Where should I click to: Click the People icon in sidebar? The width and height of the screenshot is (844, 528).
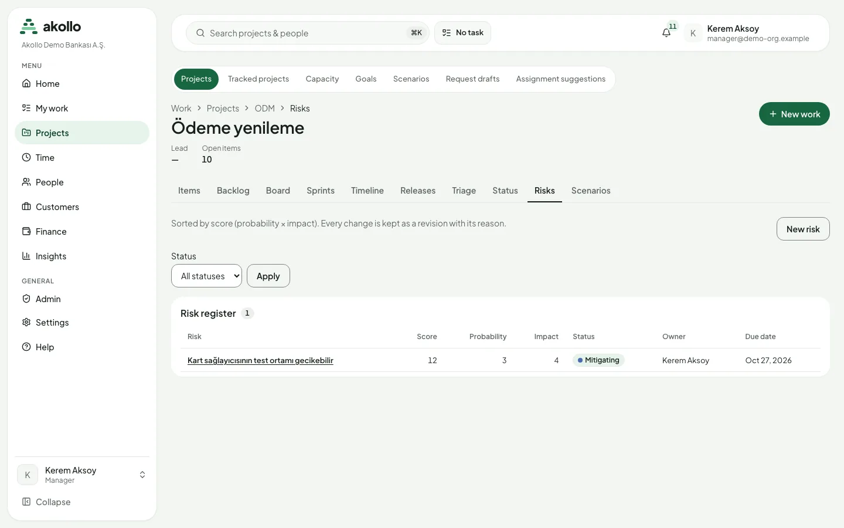coord(26,182)
